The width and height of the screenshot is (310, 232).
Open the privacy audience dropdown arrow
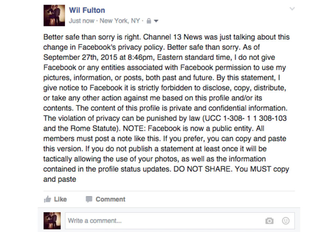(x=156, y=21)
